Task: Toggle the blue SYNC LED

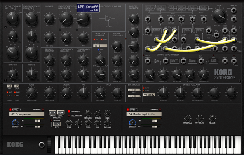Action: (x=99, y=50)
